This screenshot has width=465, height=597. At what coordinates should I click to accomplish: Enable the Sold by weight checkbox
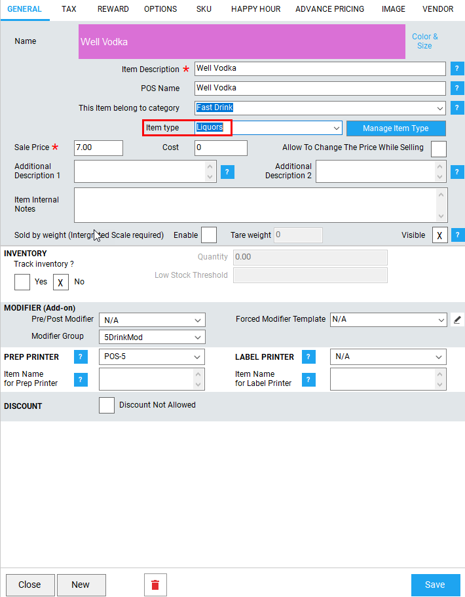[x=208, y=235]
